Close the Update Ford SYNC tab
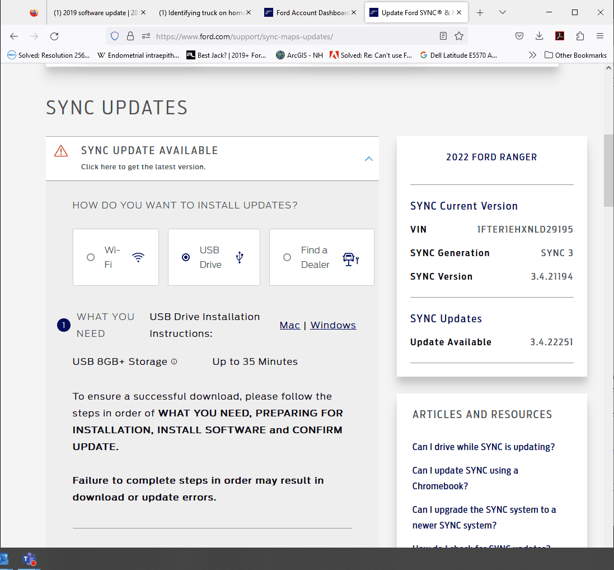This screenshot has height=570, width=614. click(459, 12)
